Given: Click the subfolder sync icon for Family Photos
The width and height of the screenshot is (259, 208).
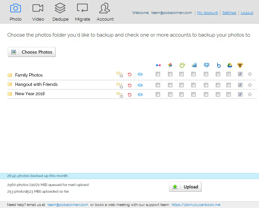Looking at the screenshot, I should pos(120,74).
